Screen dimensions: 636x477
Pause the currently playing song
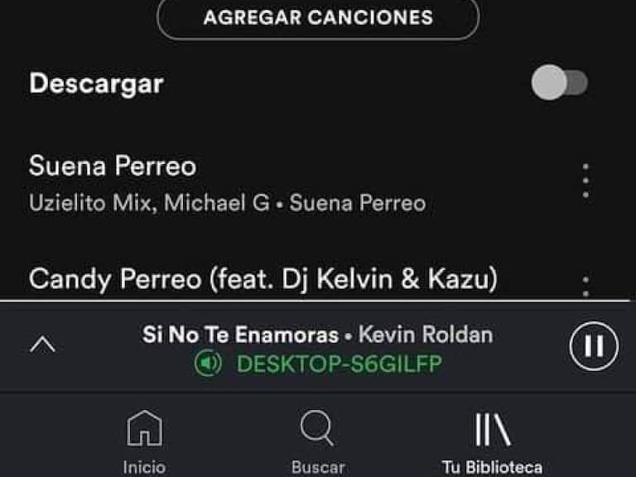(594, 346)
